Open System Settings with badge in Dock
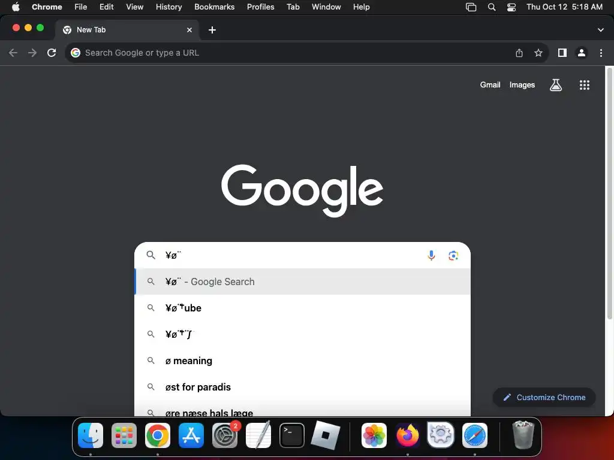614x460 pixels. (225, 435)
